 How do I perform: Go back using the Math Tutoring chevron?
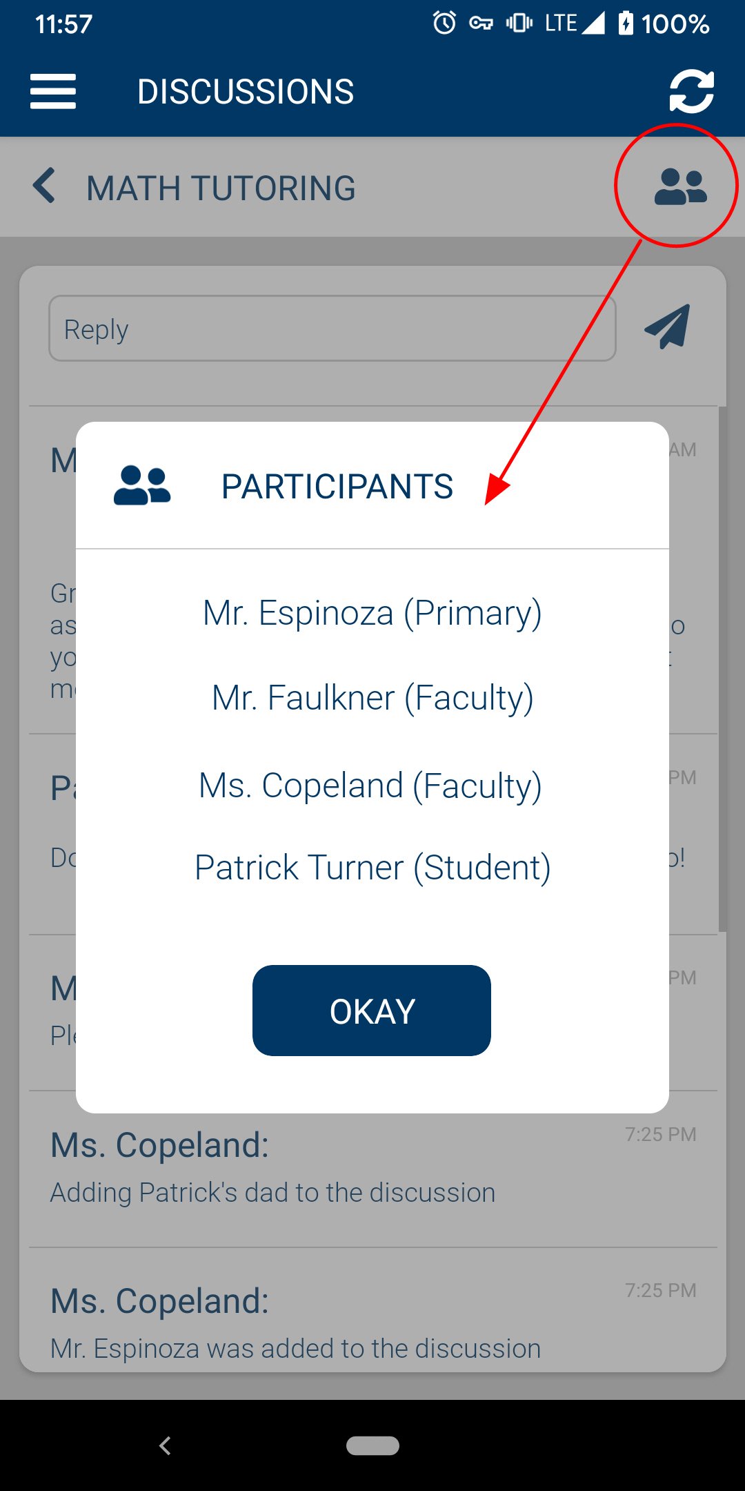[44, 186]
